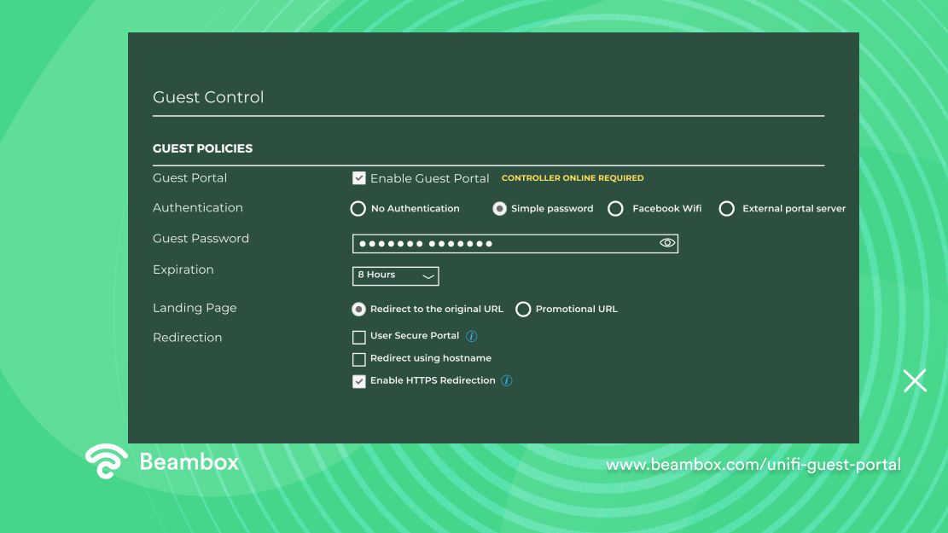Open info icon beside User Secure Portal
Image resolution: width=948 pixels, height=533 pixels.
472,336
